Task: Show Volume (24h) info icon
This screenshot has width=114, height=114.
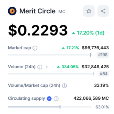Action: click(40, 67)
